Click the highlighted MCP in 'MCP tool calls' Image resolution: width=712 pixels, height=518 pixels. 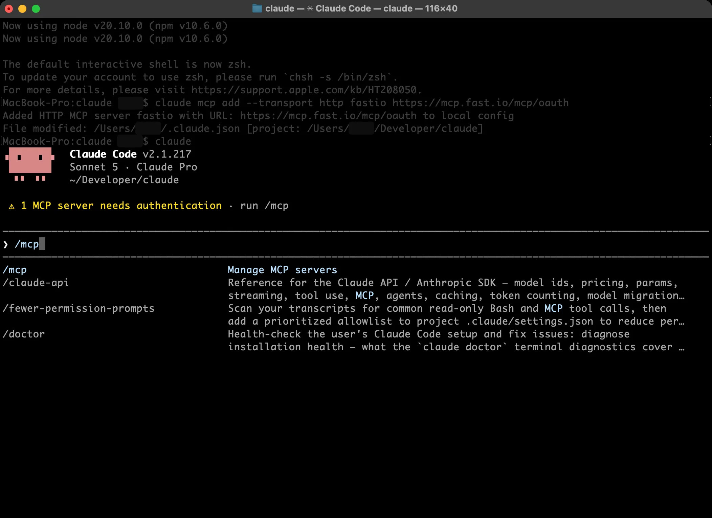[x=553, y=308]
